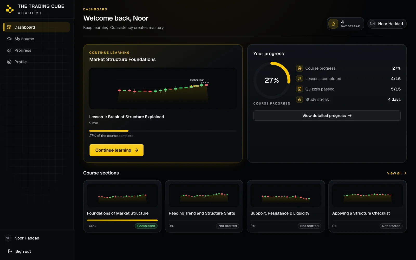This screenshot has width=416, height=260.
Task: Open the Break of Structure lesson chart thumbnail
Action: point(163,88)
